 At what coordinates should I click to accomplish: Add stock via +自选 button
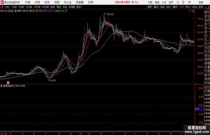click(x=194, y=7)
